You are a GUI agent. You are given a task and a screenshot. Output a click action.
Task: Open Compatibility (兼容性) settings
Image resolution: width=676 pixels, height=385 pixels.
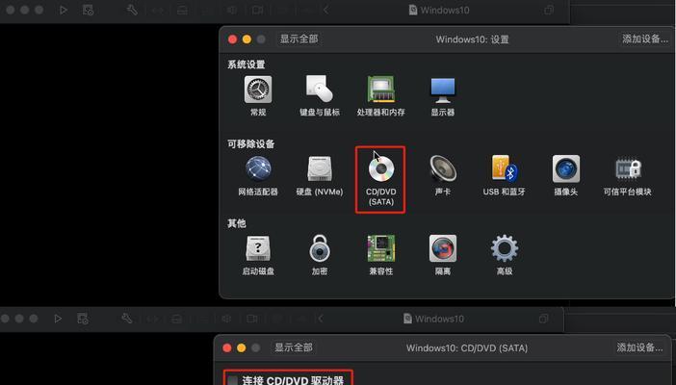[x=381, y=248]
